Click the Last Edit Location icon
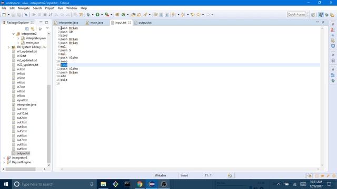Screen dimensions: 337x189 (193, 15)
